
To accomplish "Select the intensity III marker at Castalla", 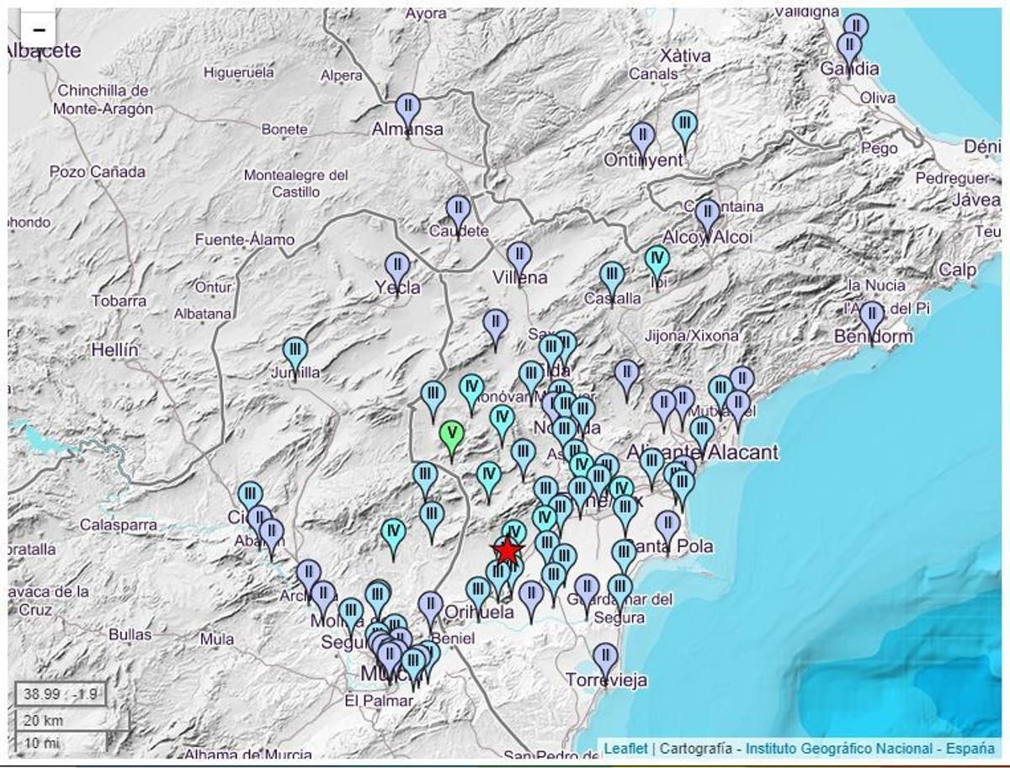I will (612, 281).
